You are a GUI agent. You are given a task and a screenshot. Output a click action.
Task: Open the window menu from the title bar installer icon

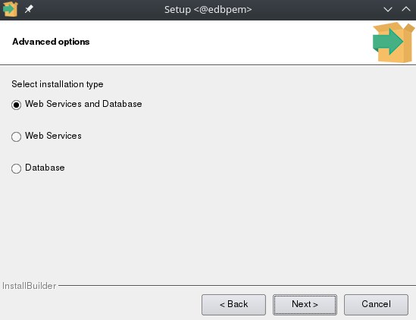pos(10,9)
